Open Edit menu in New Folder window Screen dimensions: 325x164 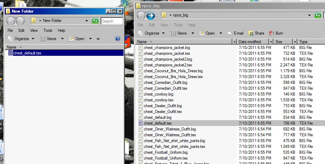(x=21, y=30)
